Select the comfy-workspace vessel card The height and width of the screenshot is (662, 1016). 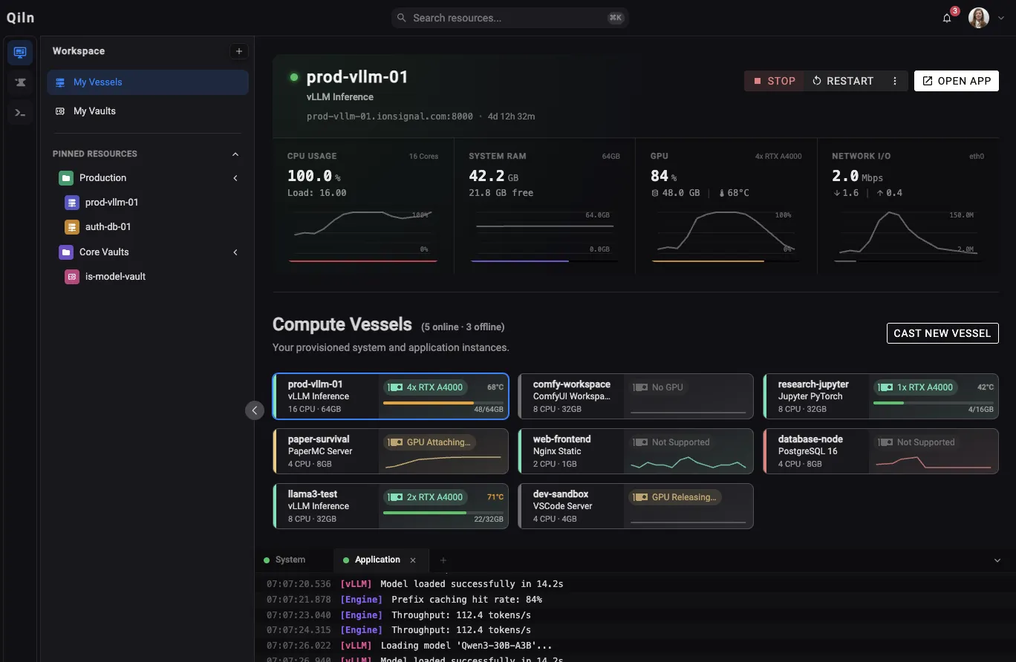click(636, 396)
